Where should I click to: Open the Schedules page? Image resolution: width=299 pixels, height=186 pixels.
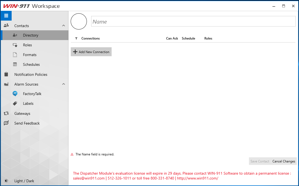click(35, 64)
